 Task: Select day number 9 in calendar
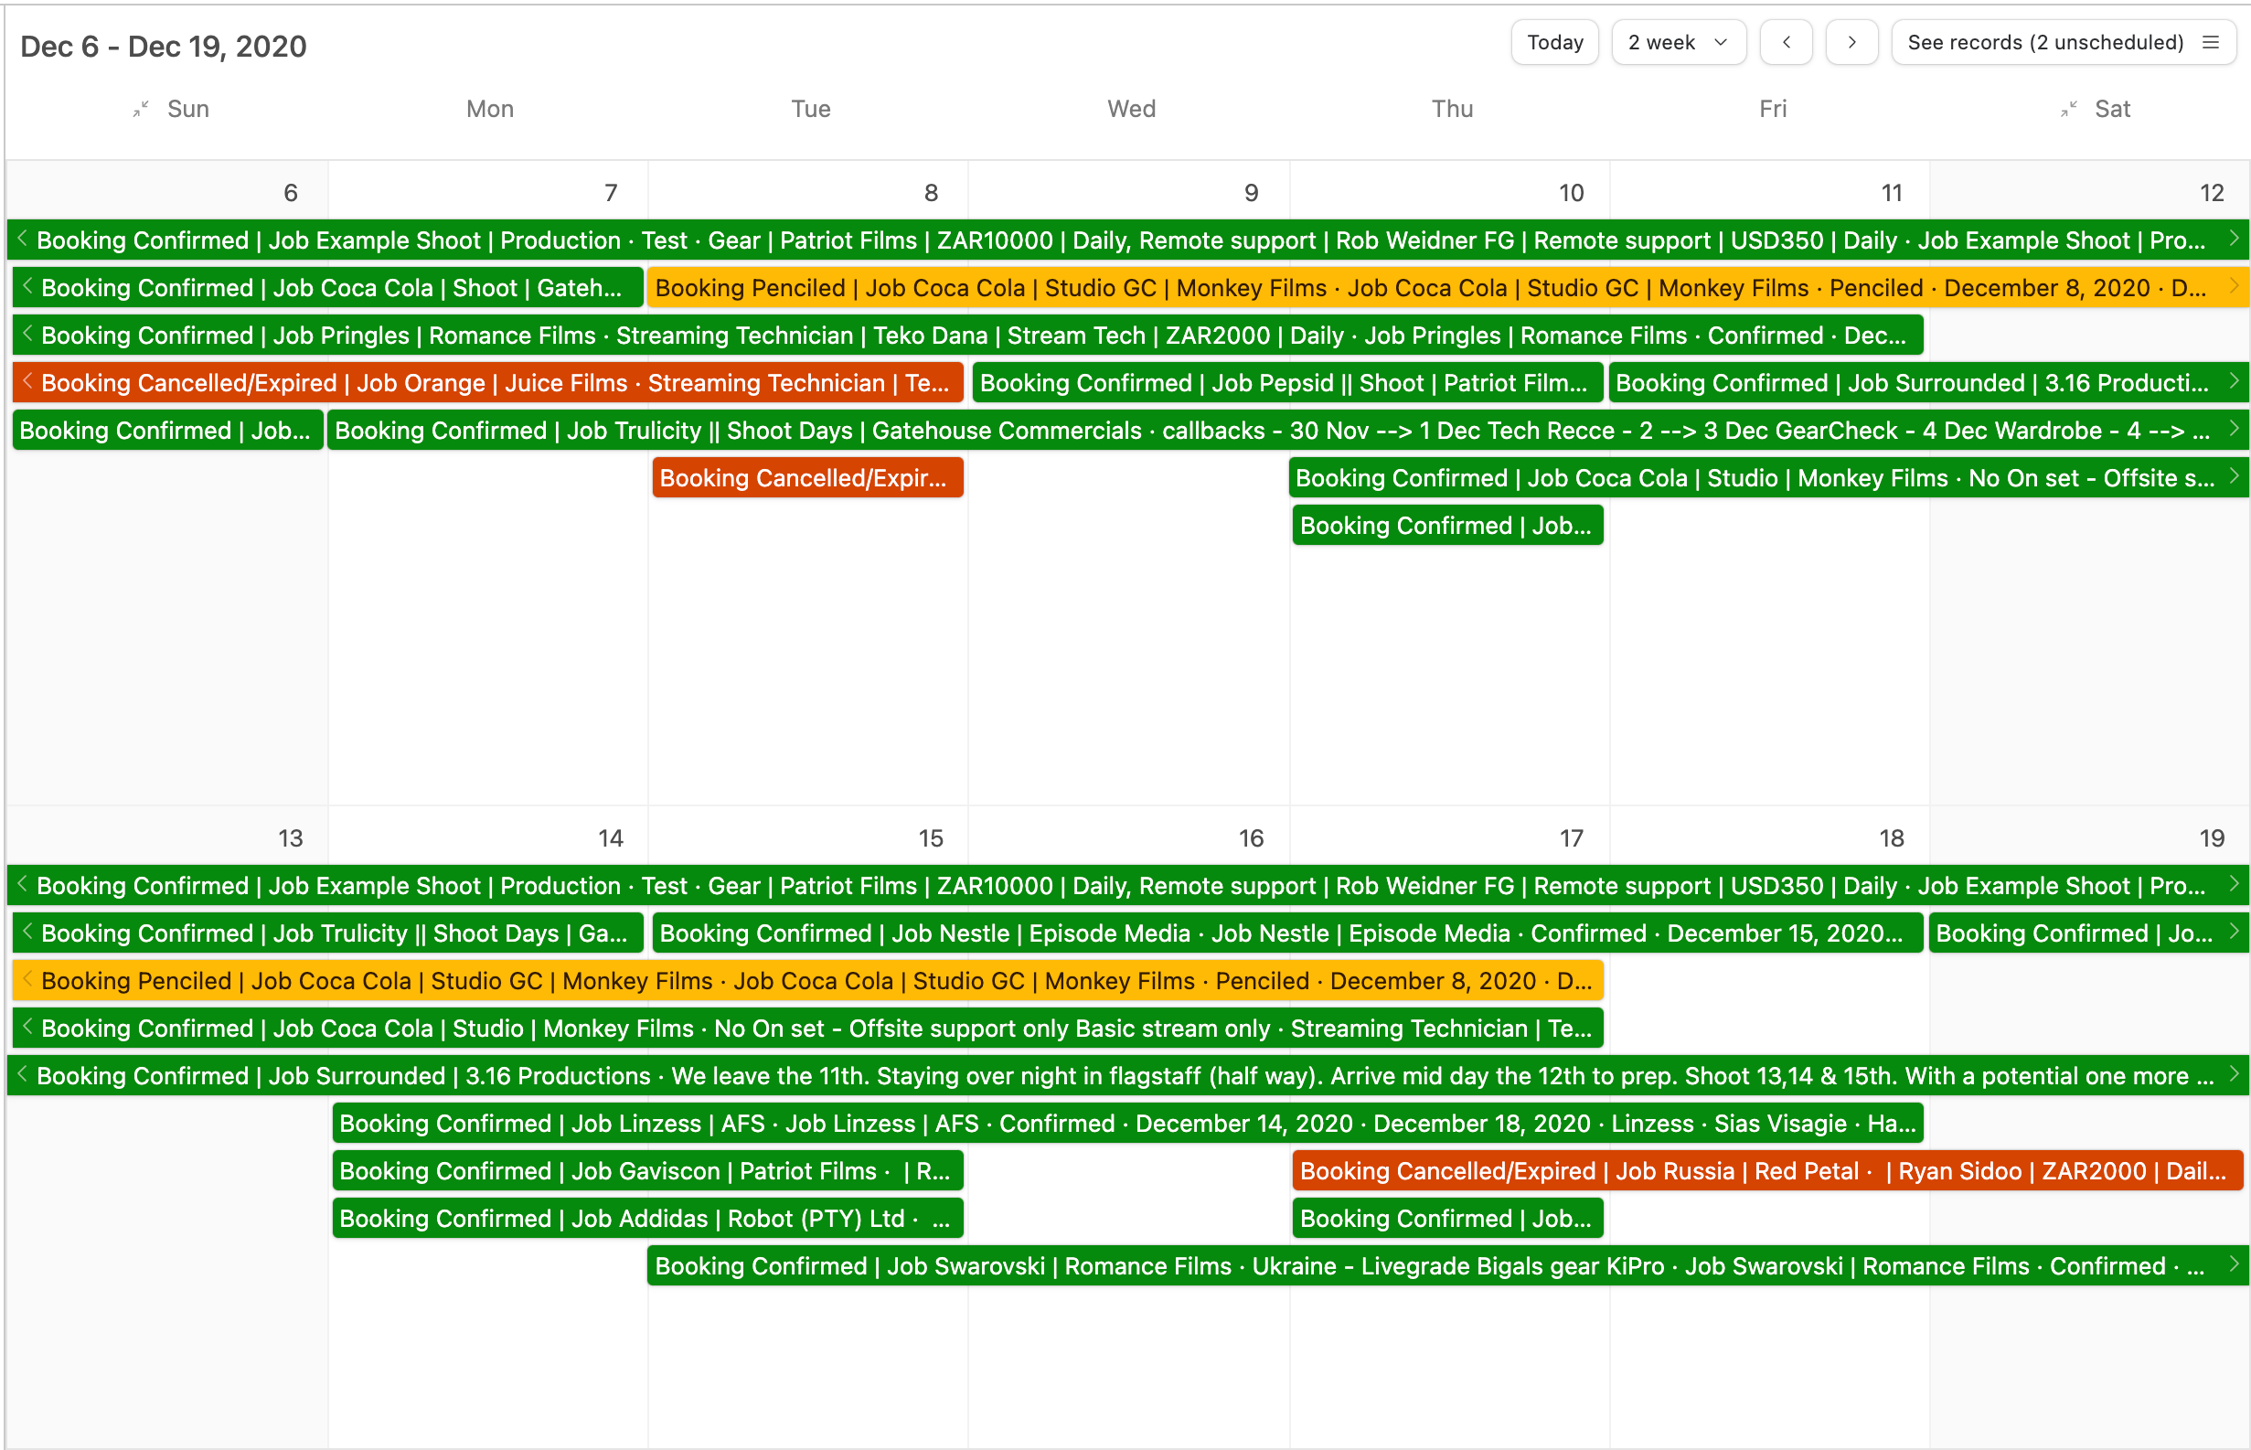pyautogui.click(x=1251, y=193)
